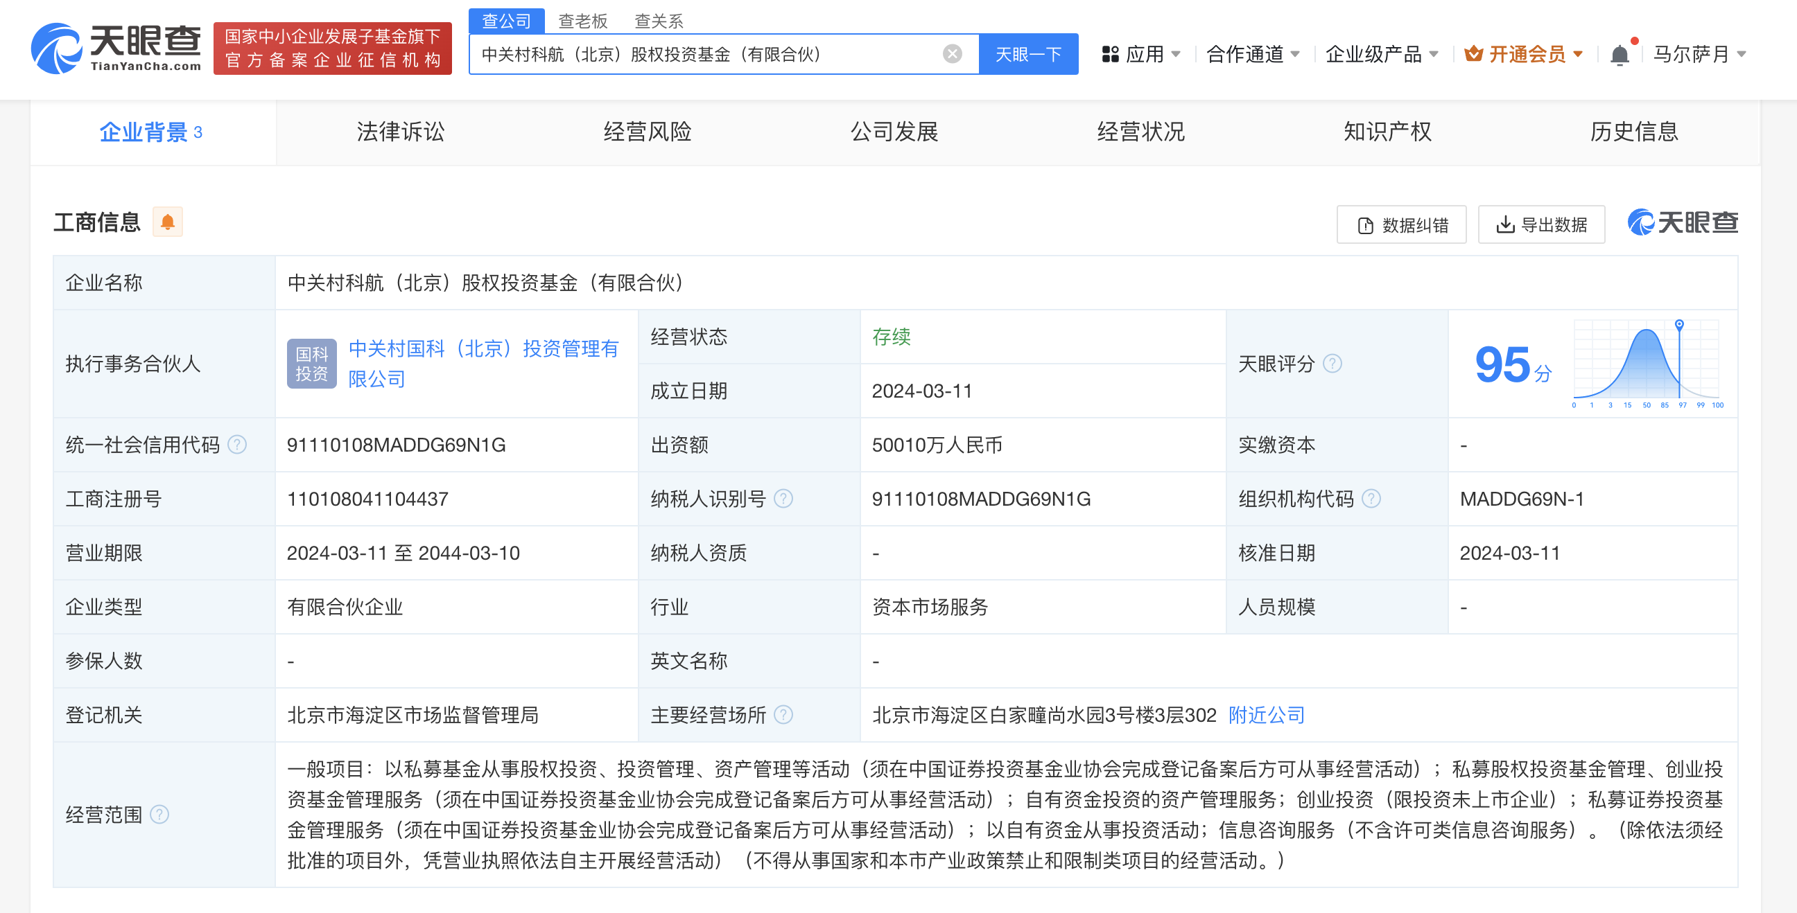The image size is (1797, 913).
Task: Select the 查老板 search tab
Action: (x=582, y=21)
